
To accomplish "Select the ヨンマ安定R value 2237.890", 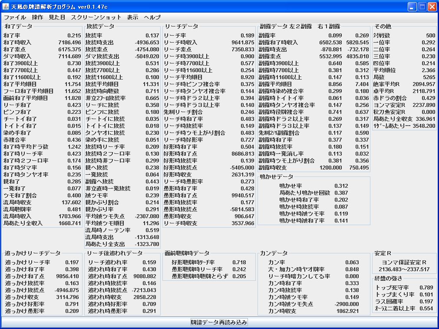I will coord(424,105).
